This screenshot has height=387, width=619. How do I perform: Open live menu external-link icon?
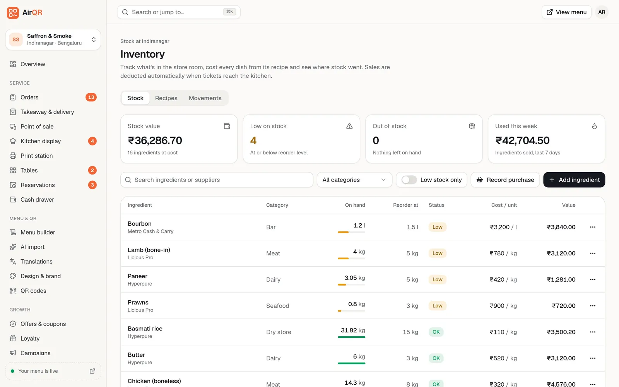pos(92,371)
